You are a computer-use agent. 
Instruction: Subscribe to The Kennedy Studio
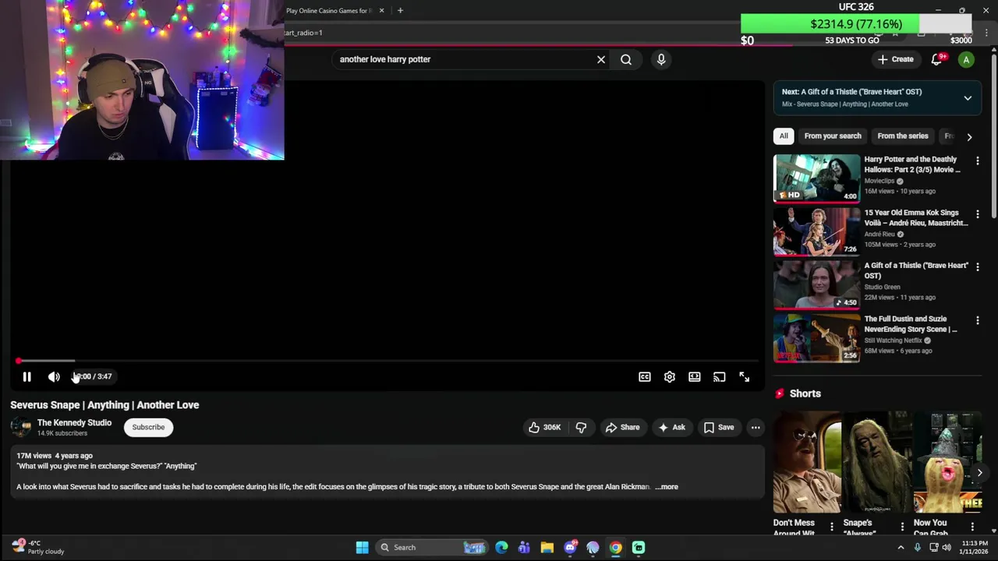[148, 427]
